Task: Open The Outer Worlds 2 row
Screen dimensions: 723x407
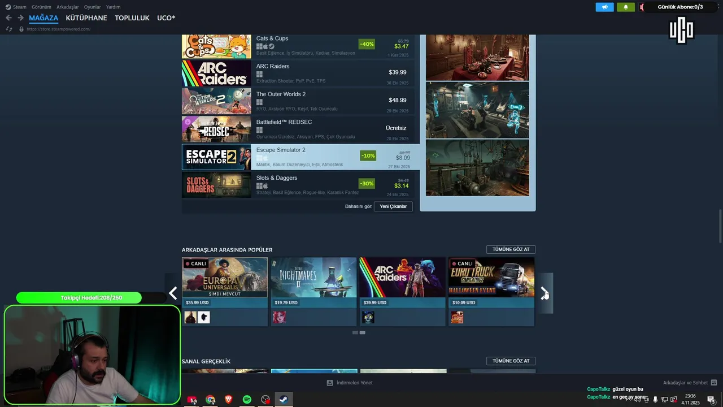Action: click(298, 101)
